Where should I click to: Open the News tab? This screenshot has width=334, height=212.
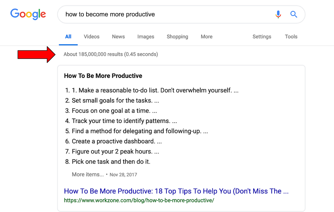click(118, 37)
